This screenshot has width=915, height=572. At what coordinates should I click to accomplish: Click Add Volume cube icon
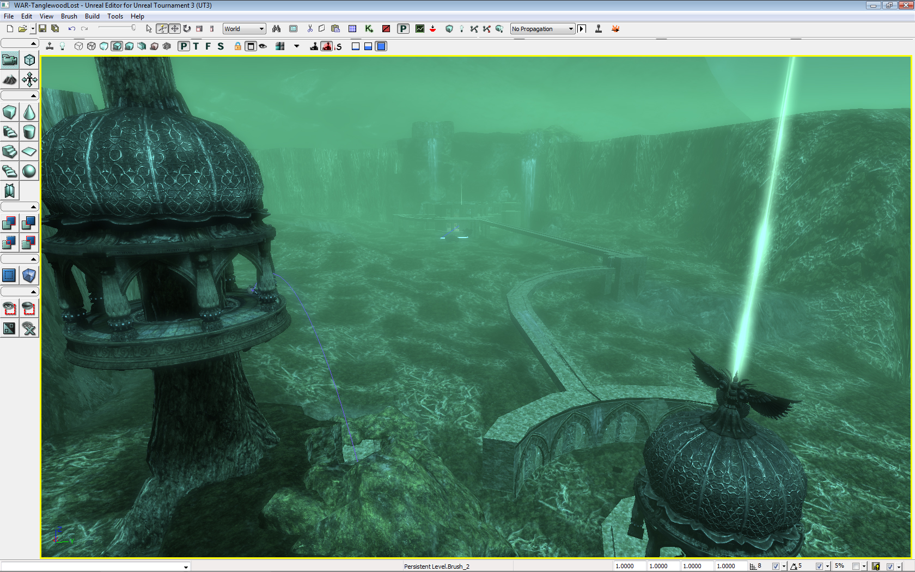29,275
